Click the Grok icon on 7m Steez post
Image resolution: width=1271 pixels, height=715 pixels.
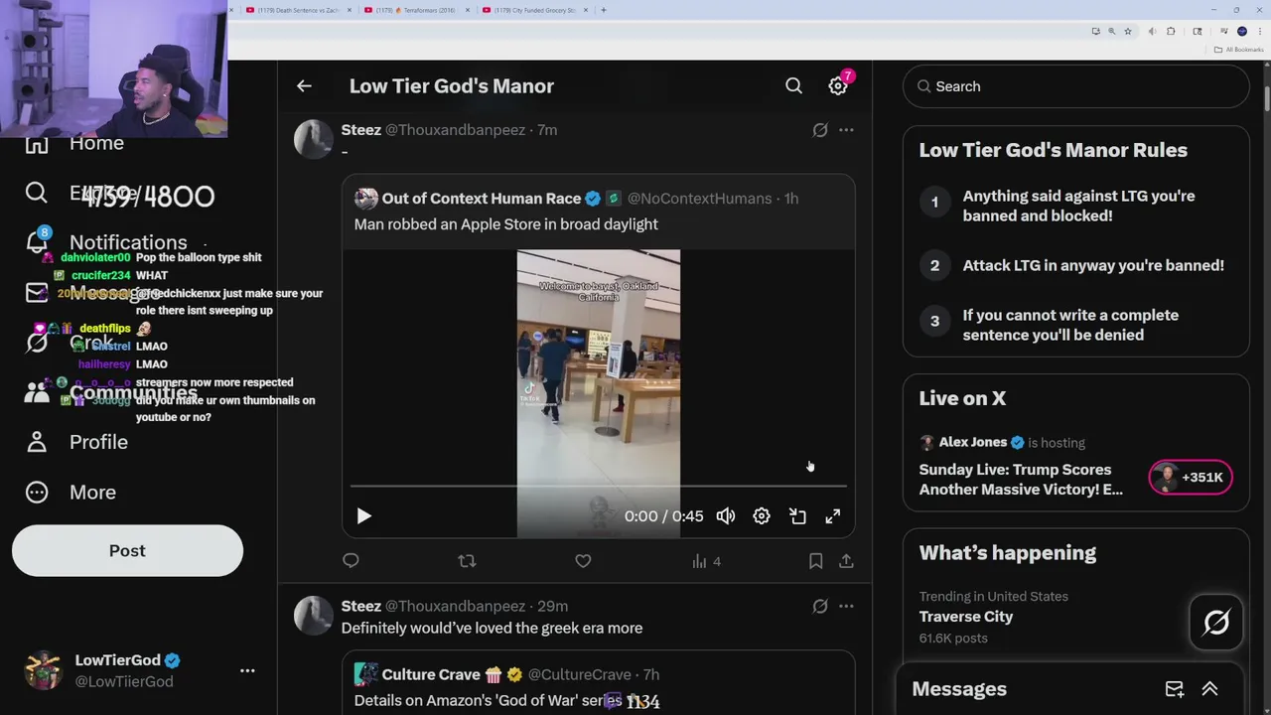point(820,130)
